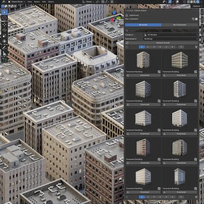This screenshot has height=204, width=204.
Task: Click the CGAxis account reload arrow icon
Action: (193, 19)
